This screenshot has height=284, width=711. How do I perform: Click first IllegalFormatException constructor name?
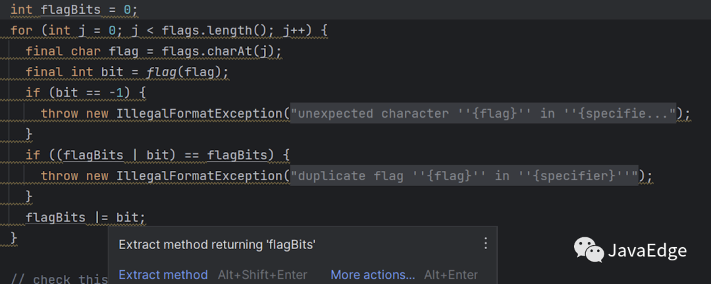click(x=199, y=113)
